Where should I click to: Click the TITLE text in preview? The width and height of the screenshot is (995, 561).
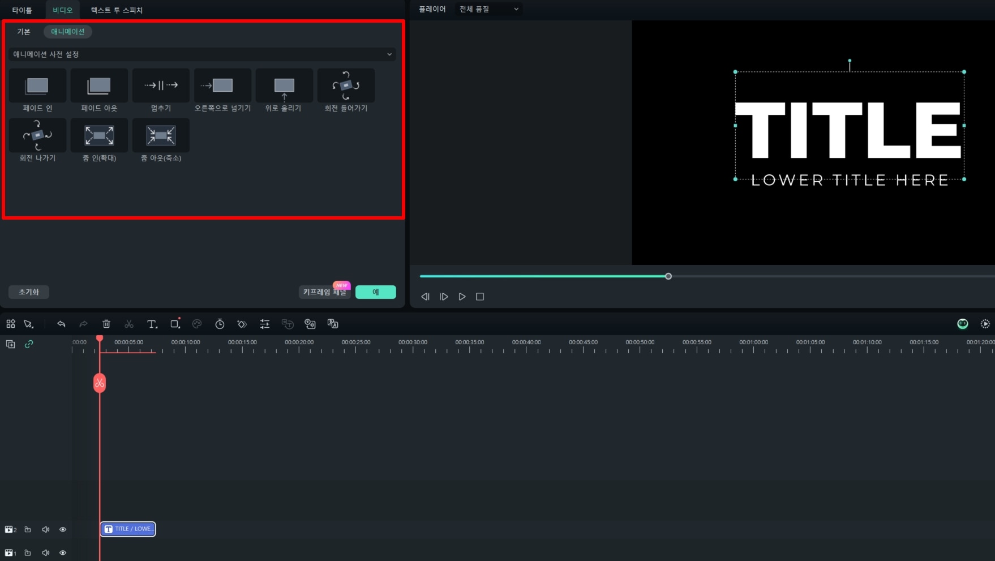click(848, 130)
